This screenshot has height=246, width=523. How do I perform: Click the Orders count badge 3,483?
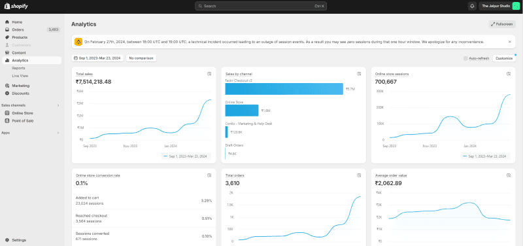(x=53, y=29)
